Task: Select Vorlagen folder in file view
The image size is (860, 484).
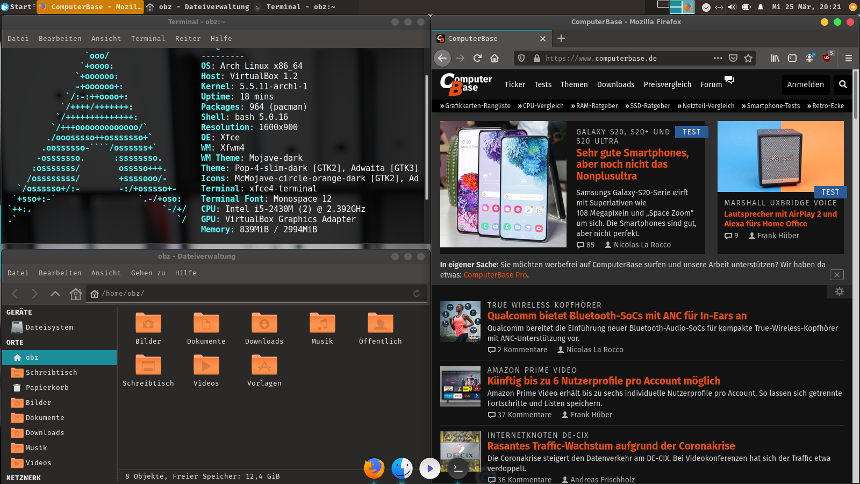Action: pyautogui.click(x=264, y=370)
